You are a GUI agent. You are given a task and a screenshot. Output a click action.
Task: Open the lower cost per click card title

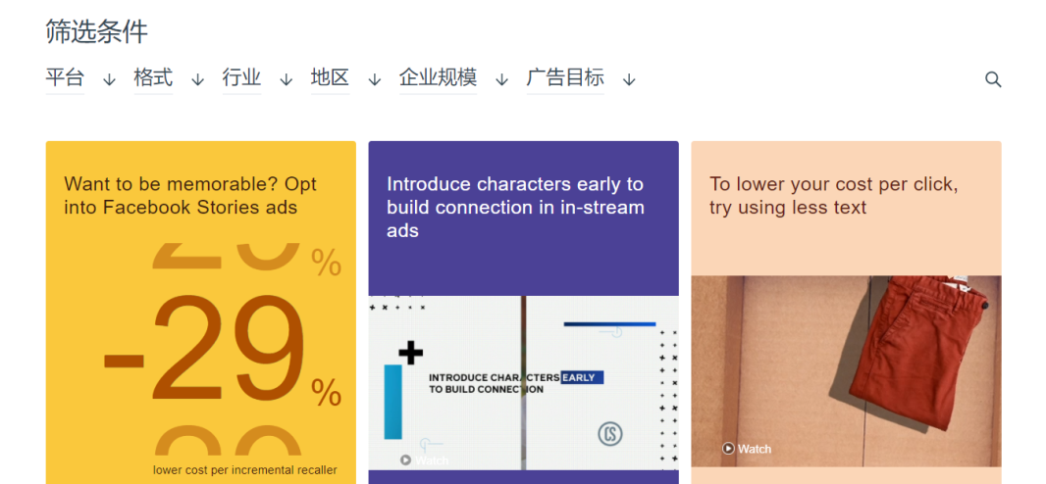(834, 196)
